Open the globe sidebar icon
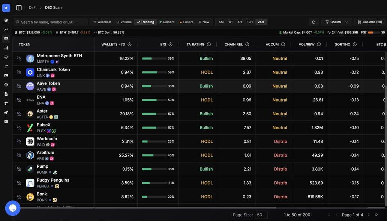 coord(6,85)
